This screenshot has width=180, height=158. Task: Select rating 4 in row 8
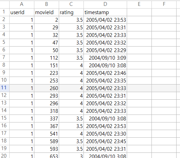click(x=71, y=65)
